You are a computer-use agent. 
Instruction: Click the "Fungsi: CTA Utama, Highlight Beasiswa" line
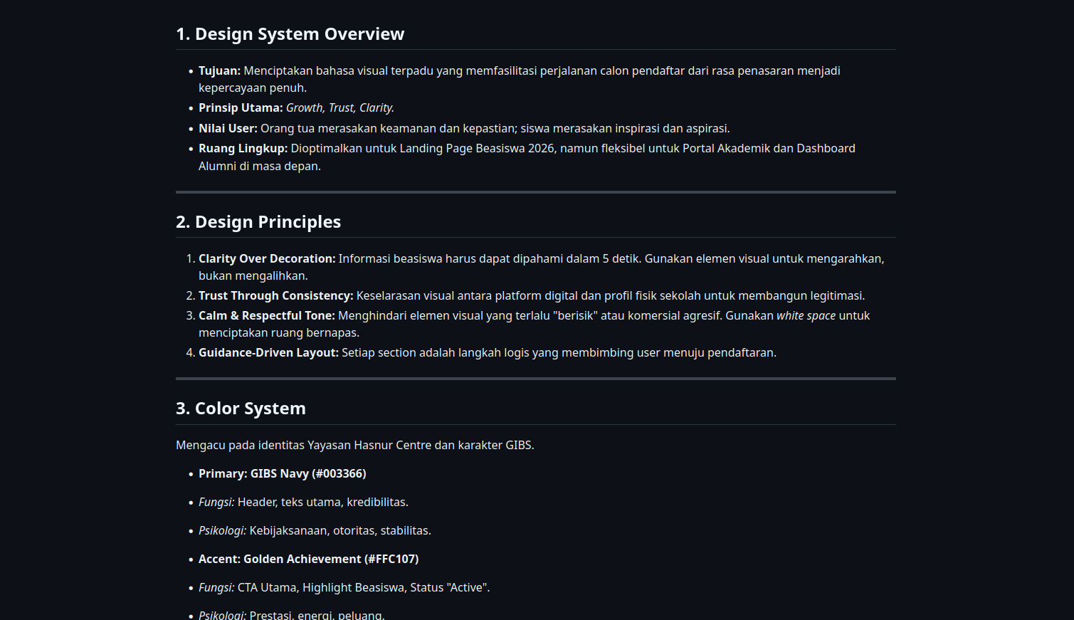click(344, 588)
